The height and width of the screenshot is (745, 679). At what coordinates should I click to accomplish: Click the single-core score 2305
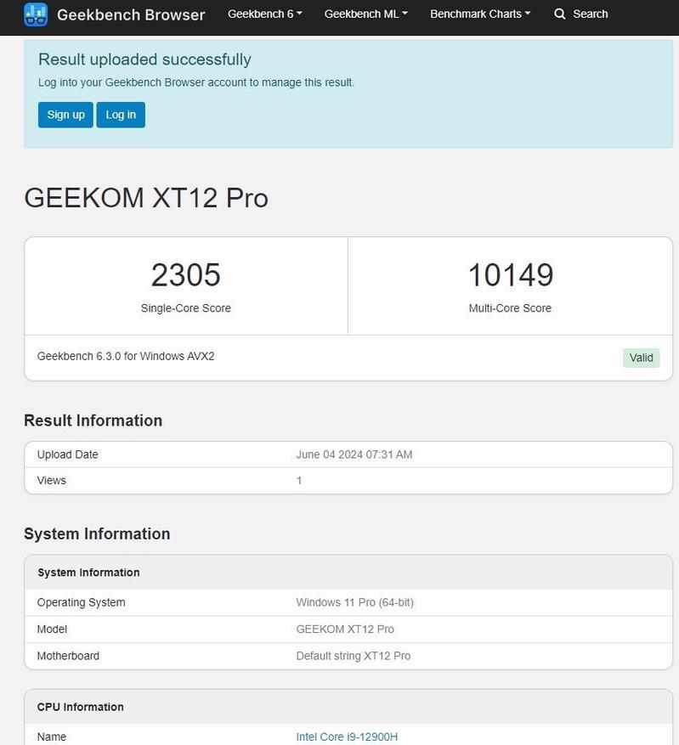click(x=185, y=275)
